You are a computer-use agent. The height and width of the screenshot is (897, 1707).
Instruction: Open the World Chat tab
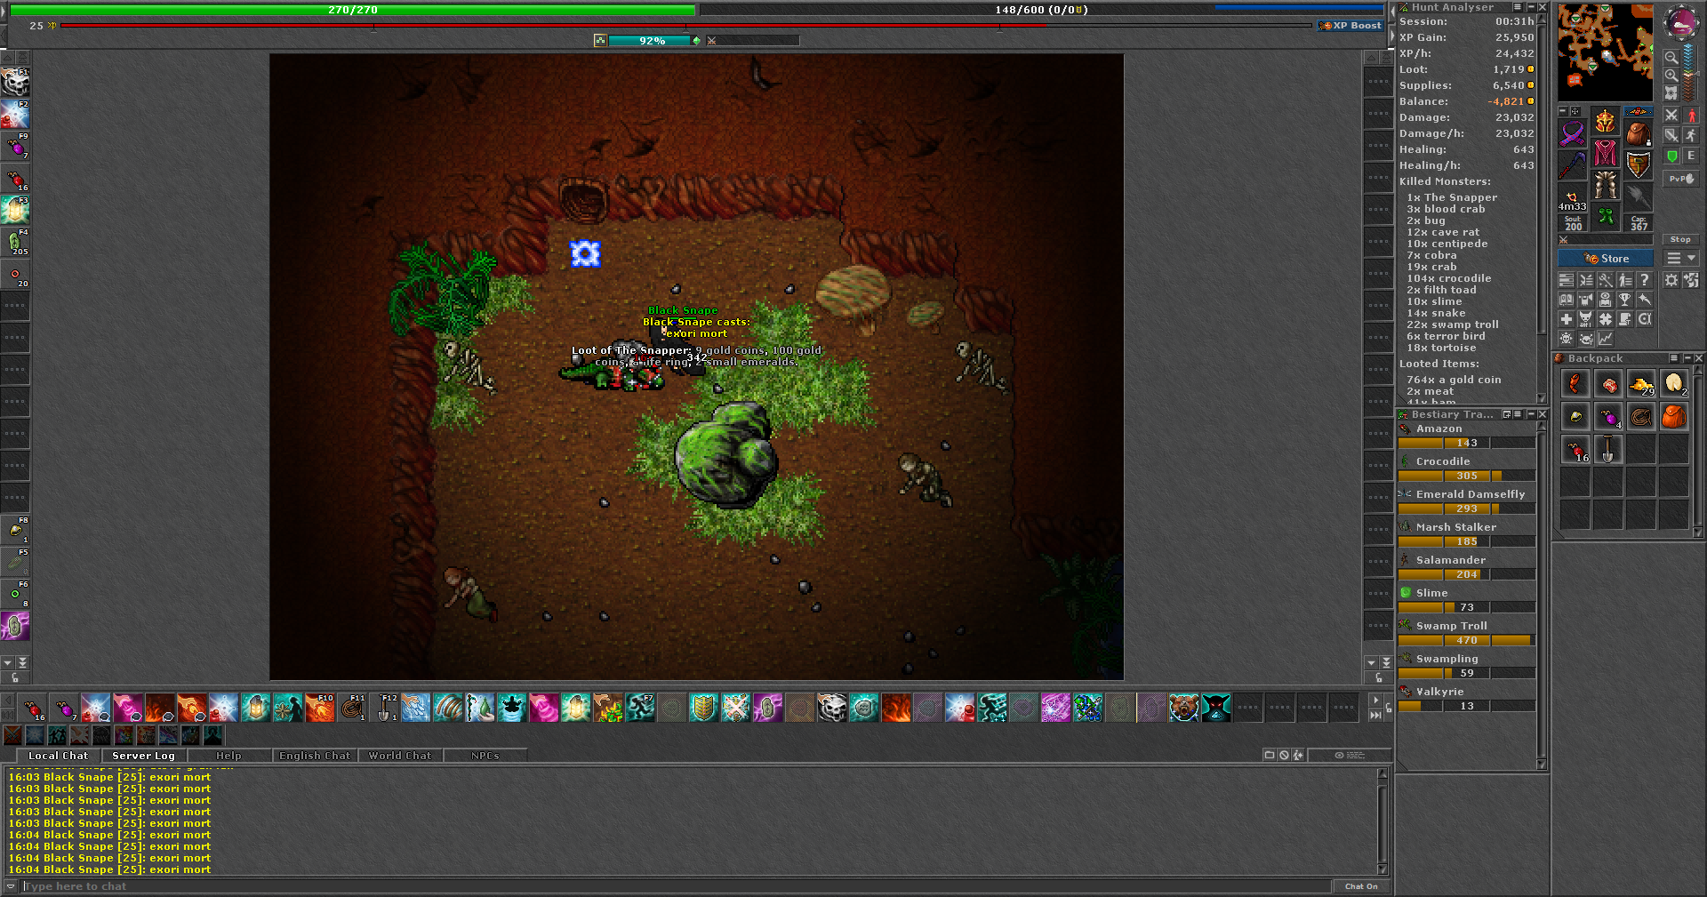click(400, 756)
